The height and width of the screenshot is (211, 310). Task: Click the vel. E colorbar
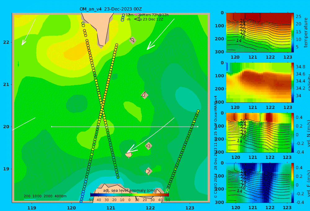(x=293, y=182)
